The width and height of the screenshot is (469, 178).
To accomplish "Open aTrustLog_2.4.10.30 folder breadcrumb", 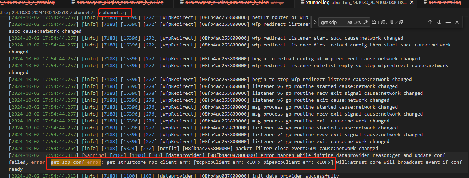I will (x=33, y=13).
